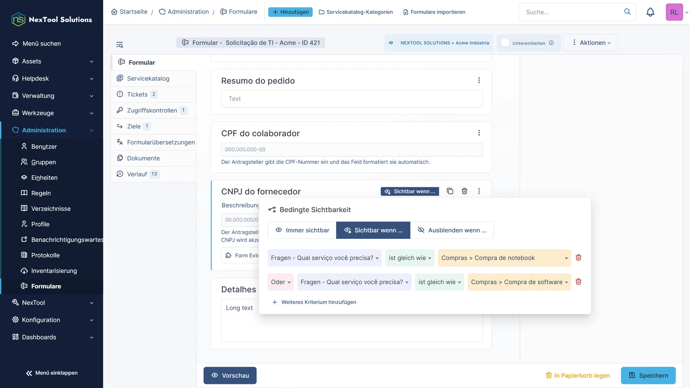Open options menu for CPF do colaborador
Screen dimensions: 690x388
point(479,133)
